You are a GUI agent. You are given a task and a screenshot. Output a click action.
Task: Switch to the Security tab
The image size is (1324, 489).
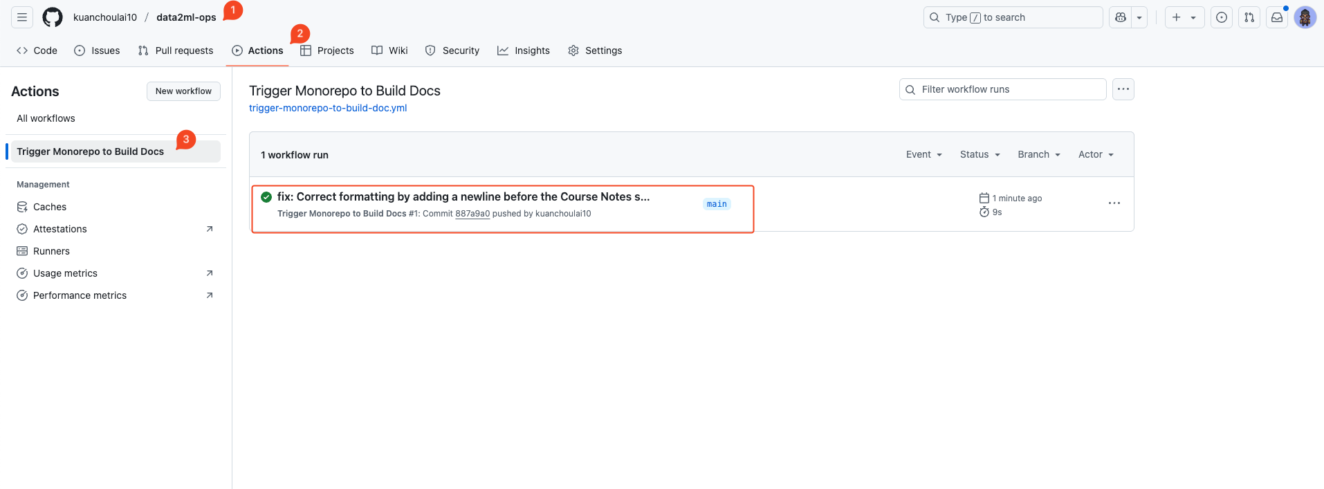tap(452, 50)
